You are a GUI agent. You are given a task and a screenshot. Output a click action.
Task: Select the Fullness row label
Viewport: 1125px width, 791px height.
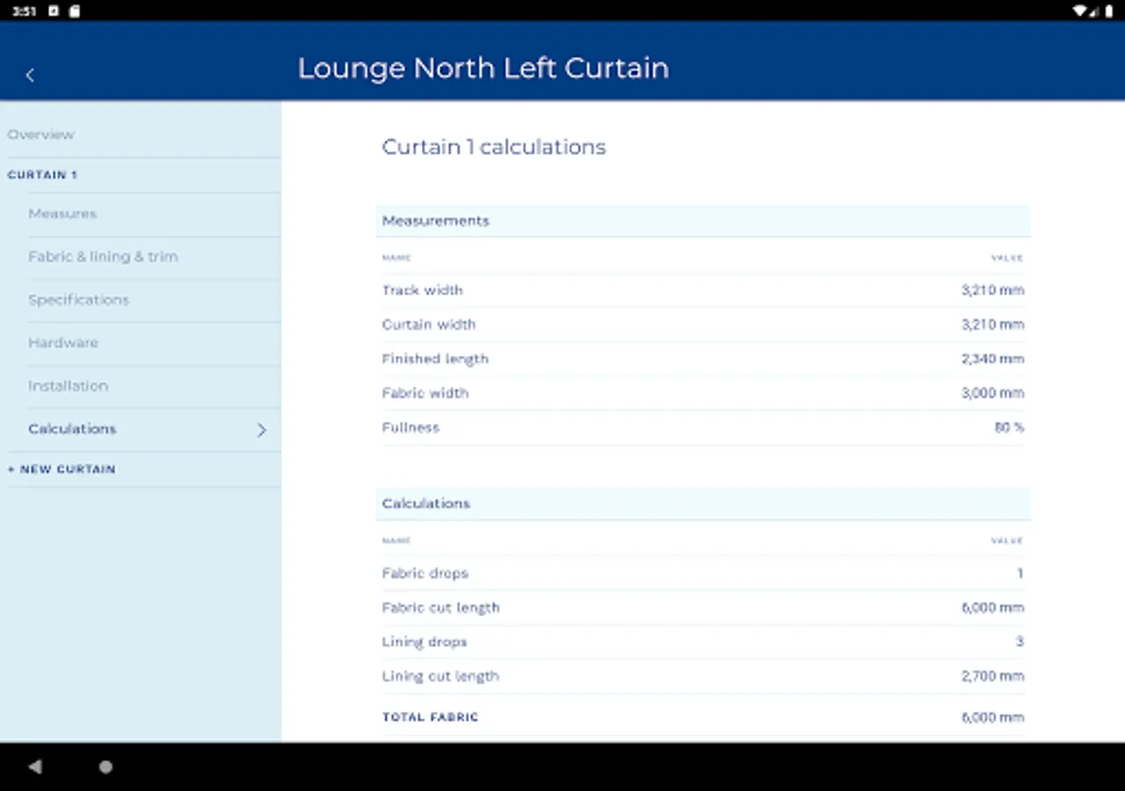[410, 427]
